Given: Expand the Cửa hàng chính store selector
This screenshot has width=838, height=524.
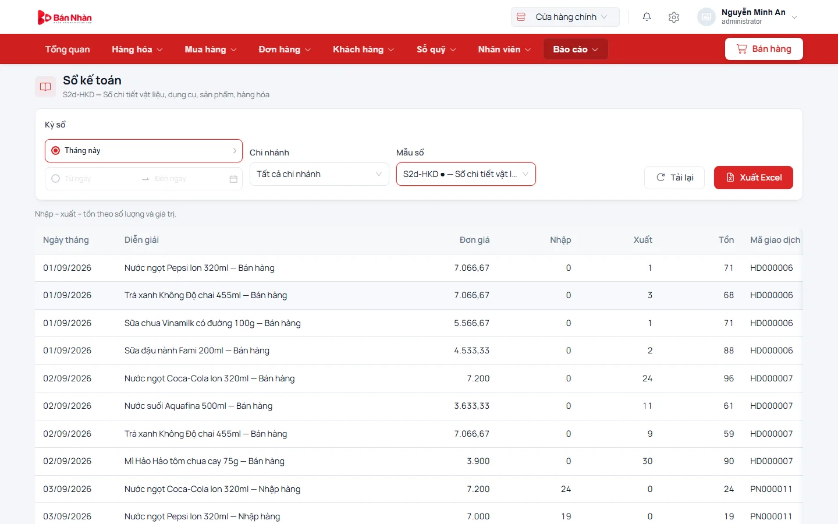Looking at the screenshot, I should coord(565,17).
